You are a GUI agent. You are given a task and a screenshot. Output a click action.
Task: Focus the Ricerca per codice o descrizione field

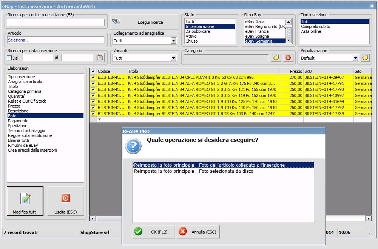(x=56, y=22)
